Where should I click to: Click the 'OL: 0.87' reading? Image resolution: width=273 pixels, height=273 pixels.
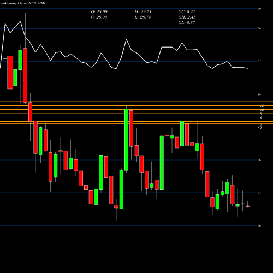(187, 23)
